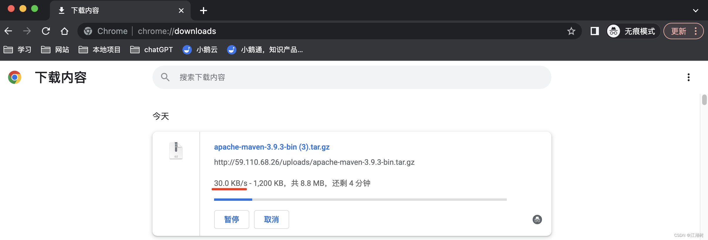This screenshot has height=240, width=708.
Task: Pause the download with 暂停
Action: 231,220
